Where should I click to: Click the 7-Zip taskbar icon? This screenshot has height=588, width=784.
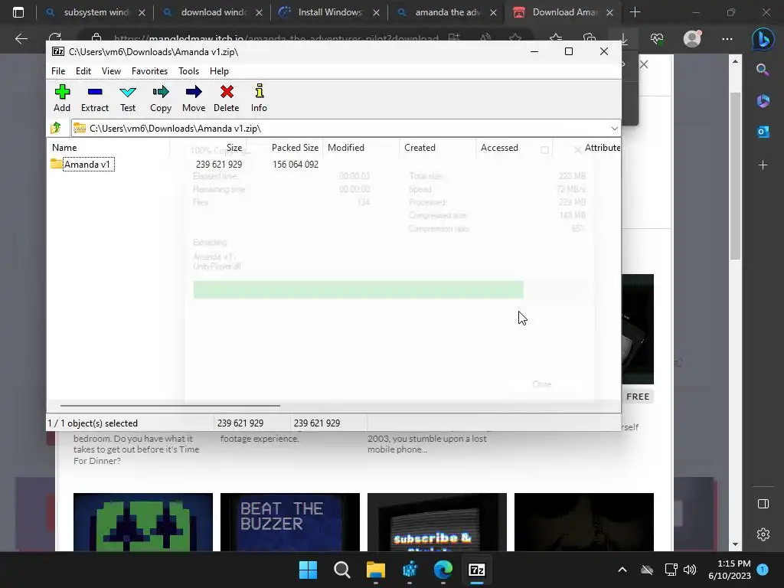point(476,570)
